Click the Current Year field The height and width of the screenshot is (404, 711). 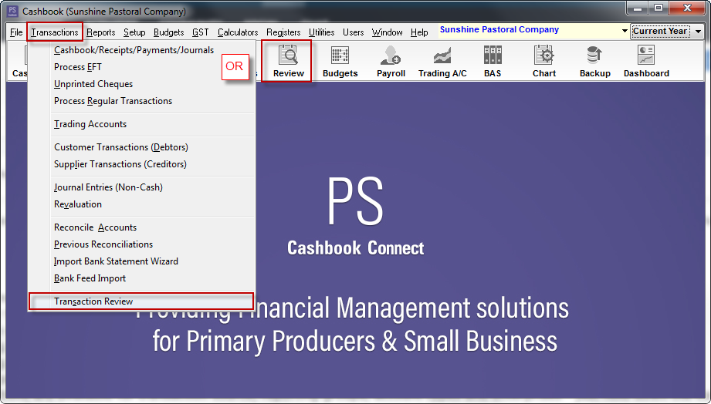pyautogui.click(x=661, y=32)
